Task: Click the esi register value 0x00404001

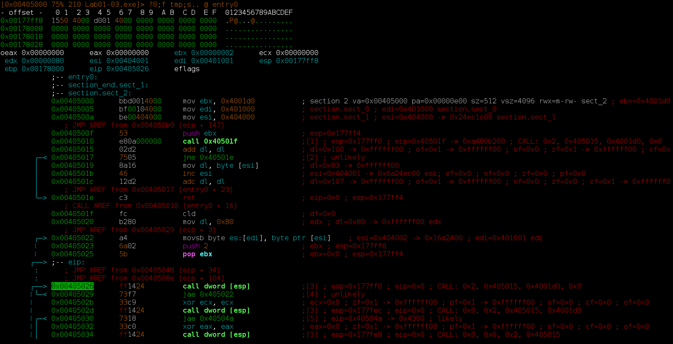Action: [128, 61]
